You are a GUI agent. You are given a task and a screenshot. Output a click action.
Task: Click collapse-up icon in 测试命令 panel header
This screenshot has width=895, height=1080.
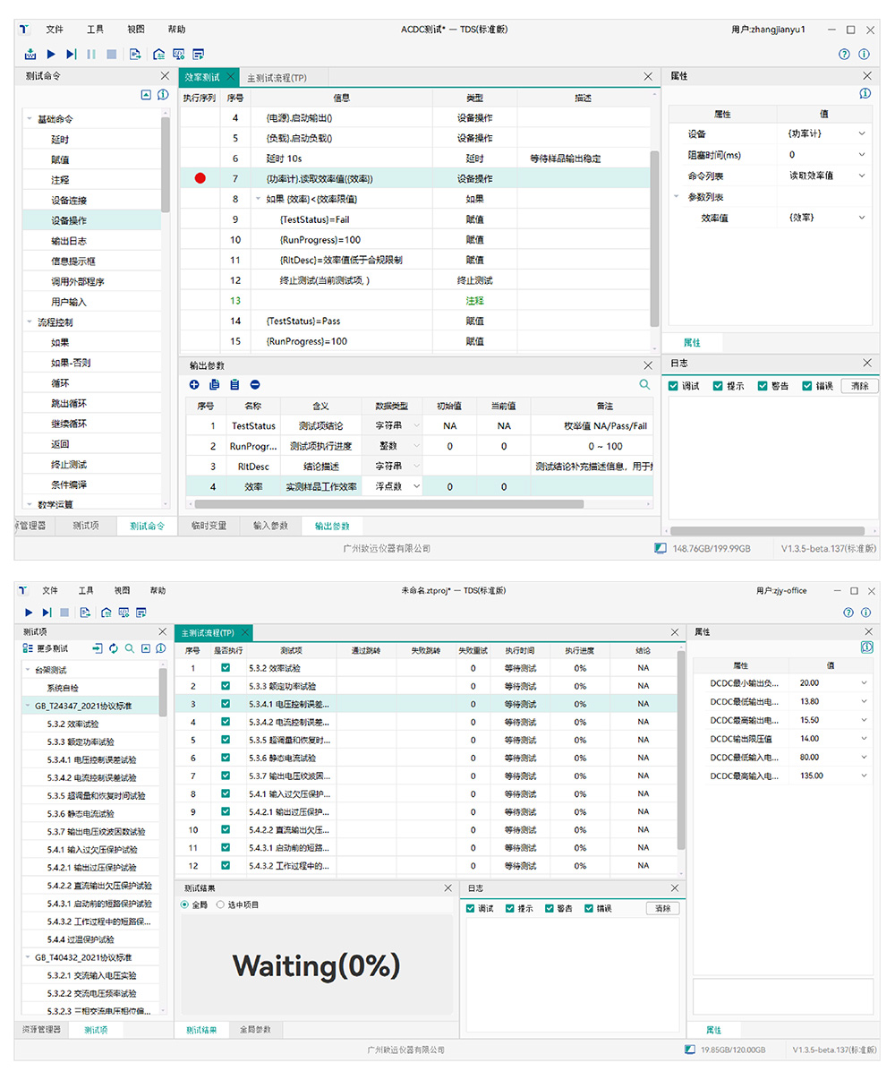click(x=146, y=95)
